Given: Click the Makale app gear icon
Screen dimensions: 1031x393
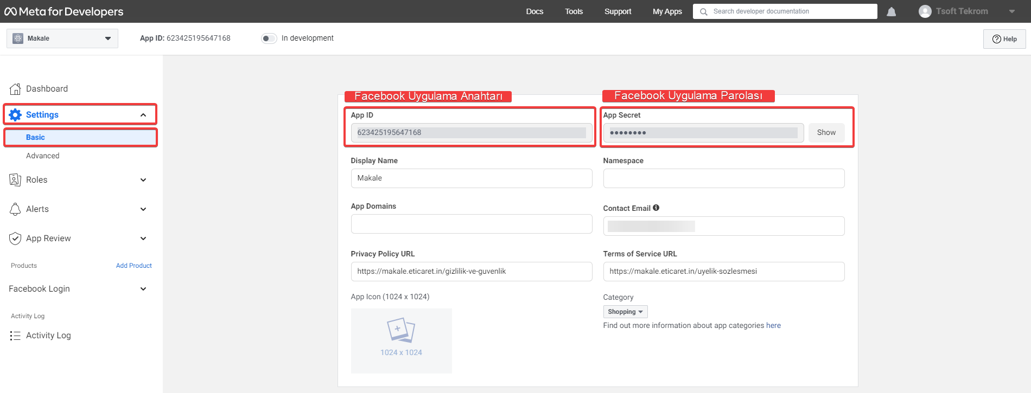Looking at the screenshot, I should (x=18, y=38).
